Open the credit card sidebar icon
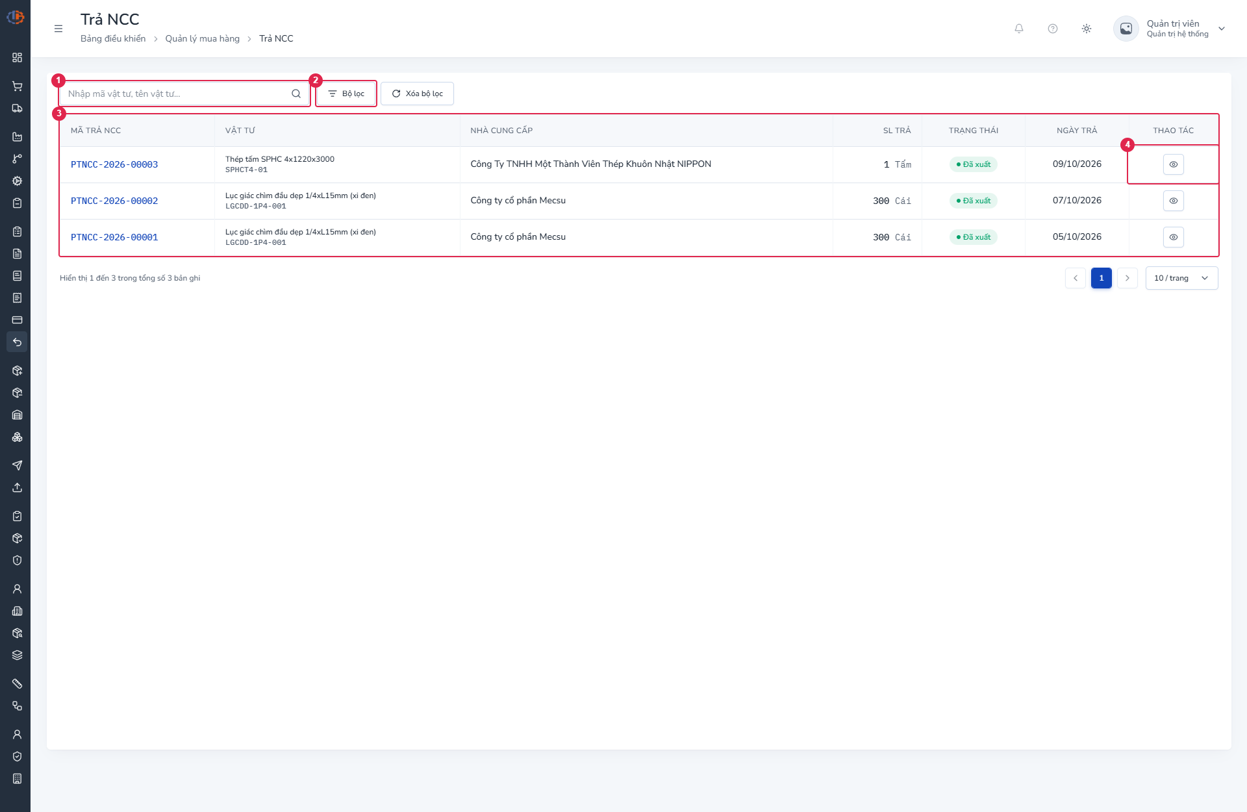The width and height of the screenshot is (1247, 812). pos(17,320)
